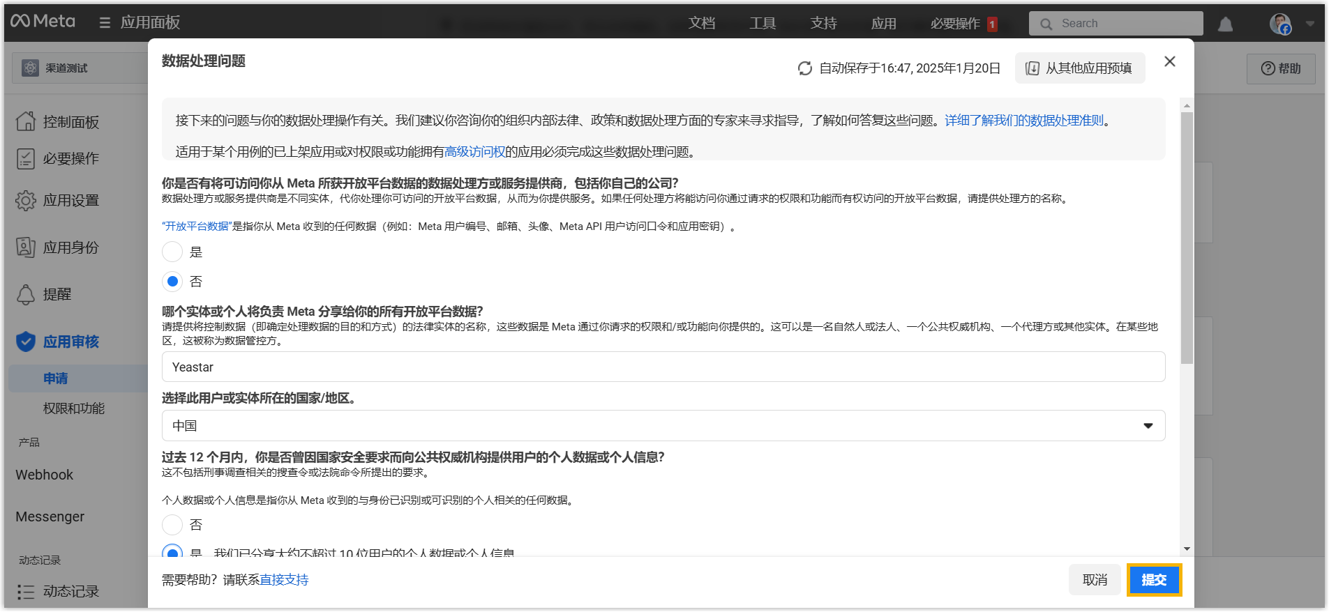This screenshot has width=1329, height=612.
Task: Click the 提交 button
Action: [1154, 580]
